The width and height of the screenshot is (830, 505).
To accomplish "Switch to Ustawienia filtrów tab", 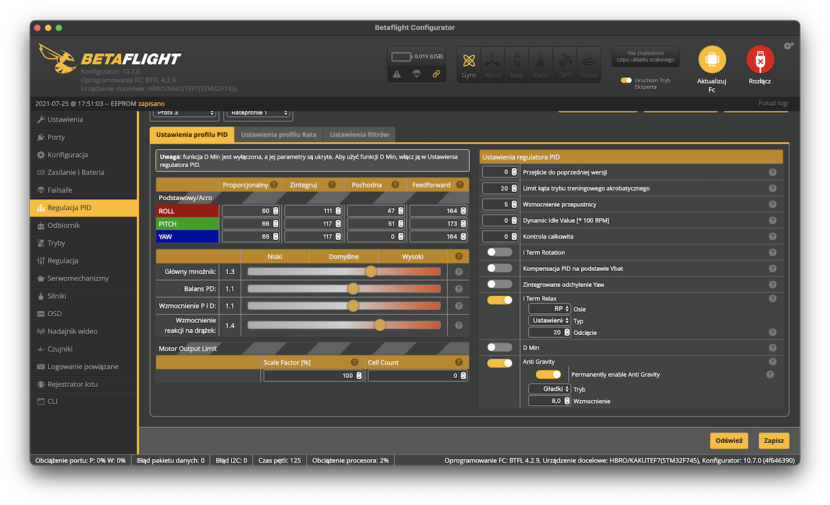I will tap(359, 135).
